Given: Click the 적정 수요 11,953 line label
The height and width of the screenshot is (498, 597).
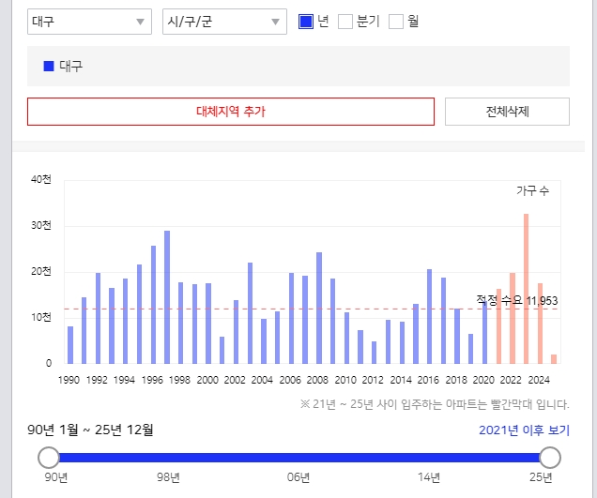Looking at the screenshot, I should click(516, 300).
